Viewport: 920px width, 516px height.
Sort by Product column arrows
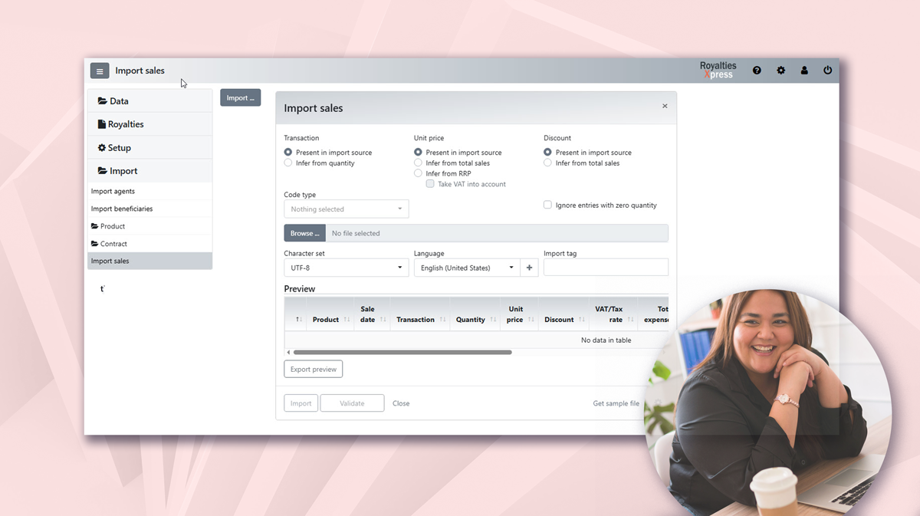pos(347,320)
